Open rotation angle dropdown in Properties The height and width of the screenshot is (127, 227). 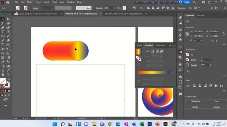click(x=201, y=41)
